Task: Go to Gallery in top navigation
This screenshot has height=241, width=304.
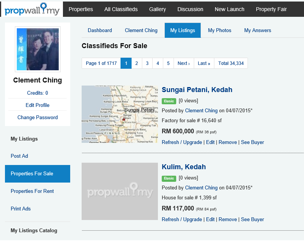Action: (158, 9)
